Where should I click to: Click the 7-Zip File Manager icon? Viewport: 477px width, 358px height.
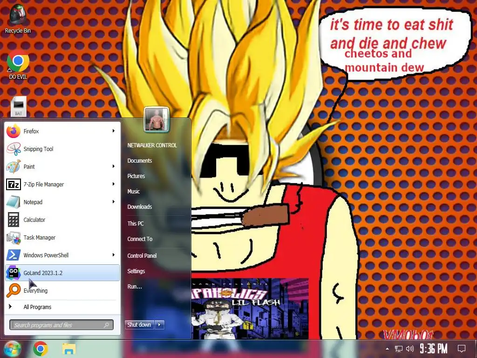[14, 185]
